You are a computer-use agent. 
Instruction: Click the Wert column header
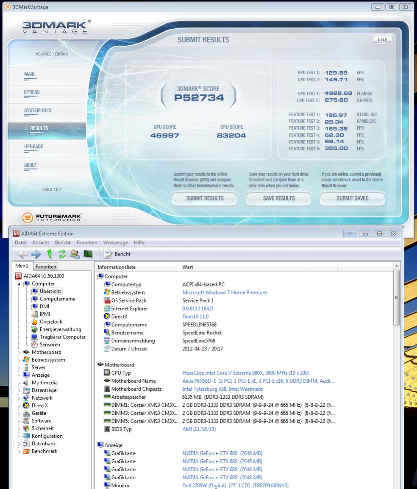pyautogui.click(x=259, y=267)
